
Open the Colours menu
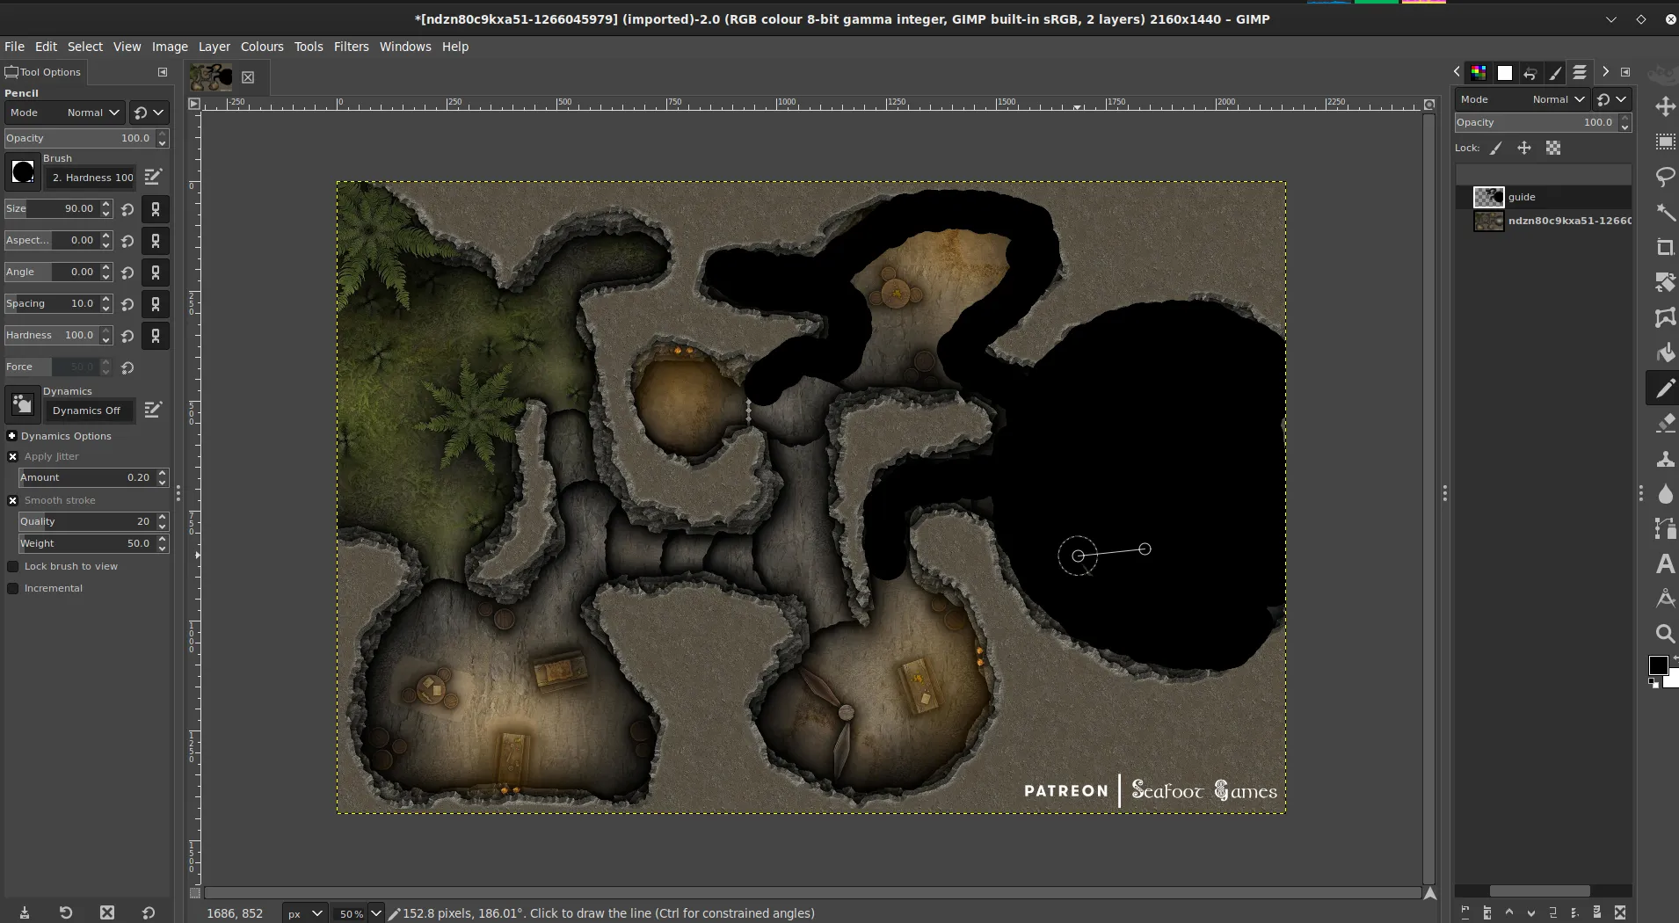pyautogui.click(x=262, y=47)
